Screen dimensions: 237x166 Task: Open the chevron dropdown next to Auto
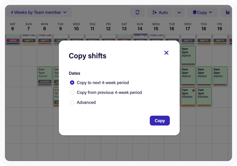coord(179,12)
